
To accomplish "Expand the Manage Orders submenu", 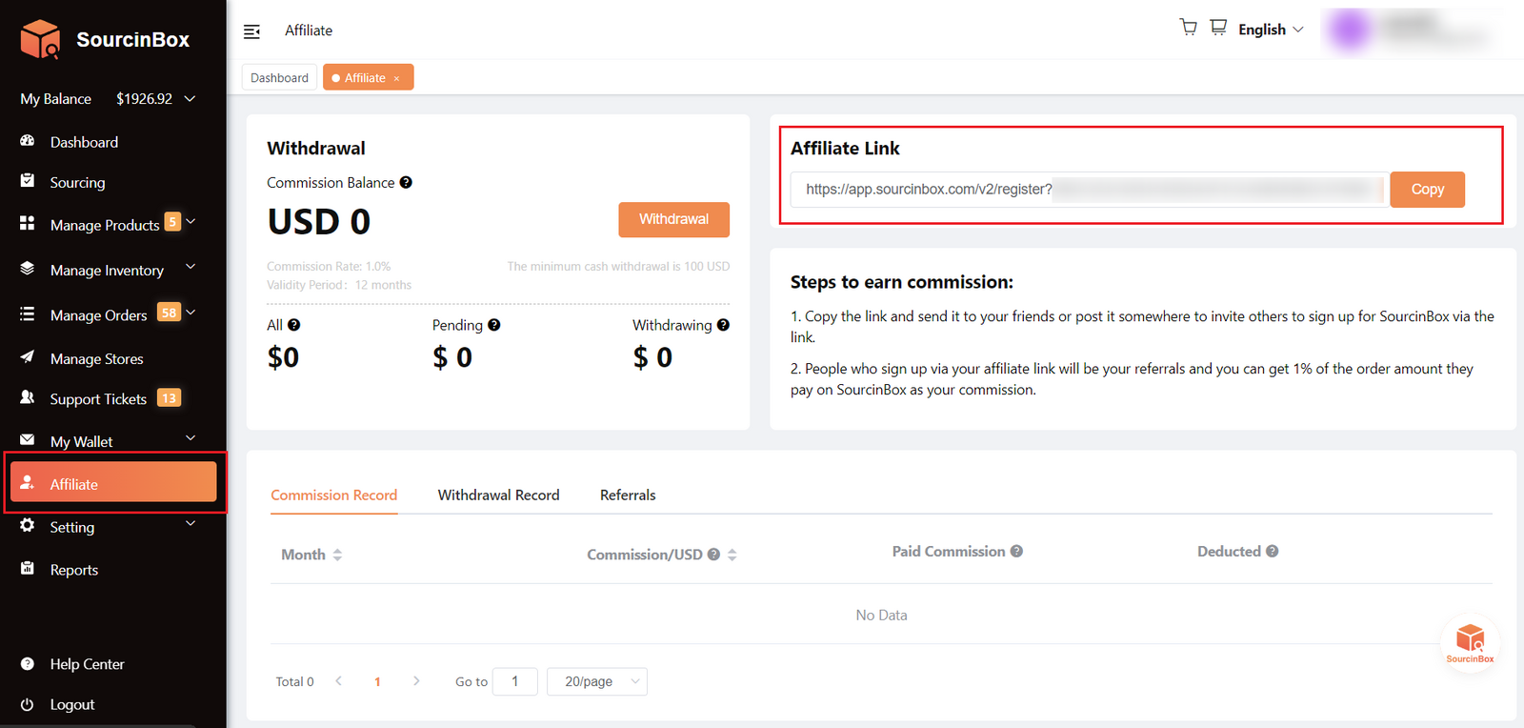I will pyautogui.click(x=190, y=312).
